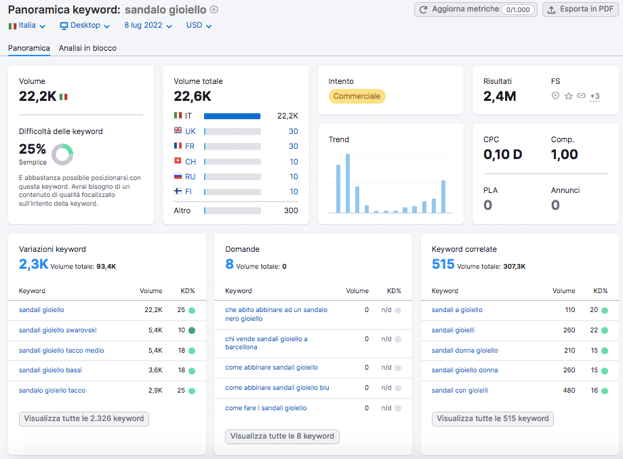
Task: Click the tallest bar in Trend chart
Action: (348, 183)
